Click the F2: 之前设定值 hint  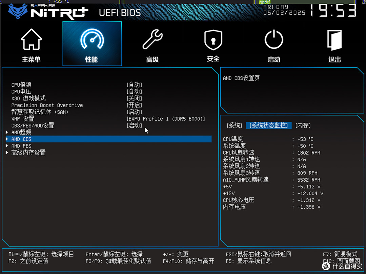[x=28, y=261]
